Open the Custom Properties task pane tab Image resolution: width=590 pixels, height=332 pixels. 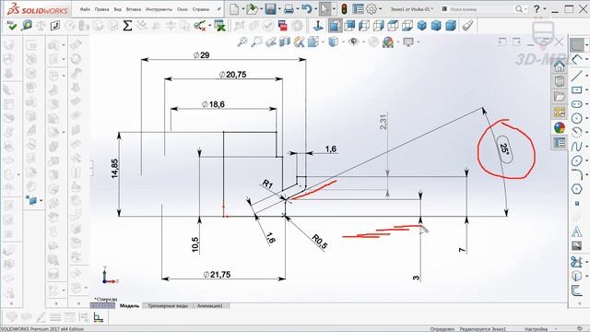560,143
